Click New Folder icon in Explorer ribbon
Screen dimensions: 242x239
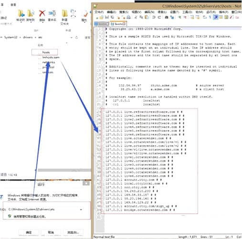(x=64, y=13)
